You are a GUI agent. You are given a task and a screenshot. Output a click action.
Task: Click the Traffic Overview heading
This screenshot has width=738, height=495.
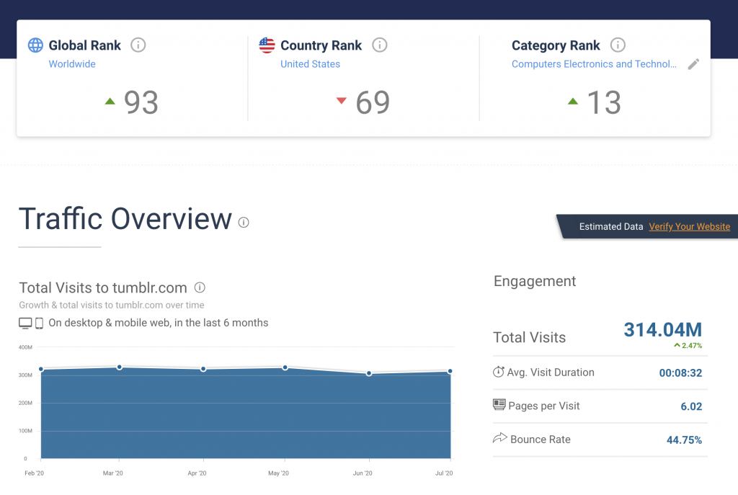pyautogui.click(x=125, y=219)
